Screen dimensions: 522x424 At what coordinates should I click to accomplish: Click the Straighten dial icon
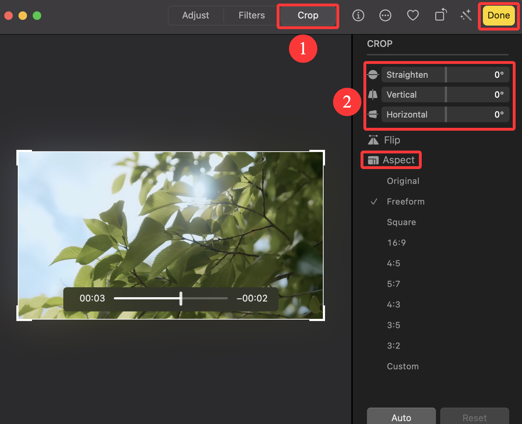[373, 75]
